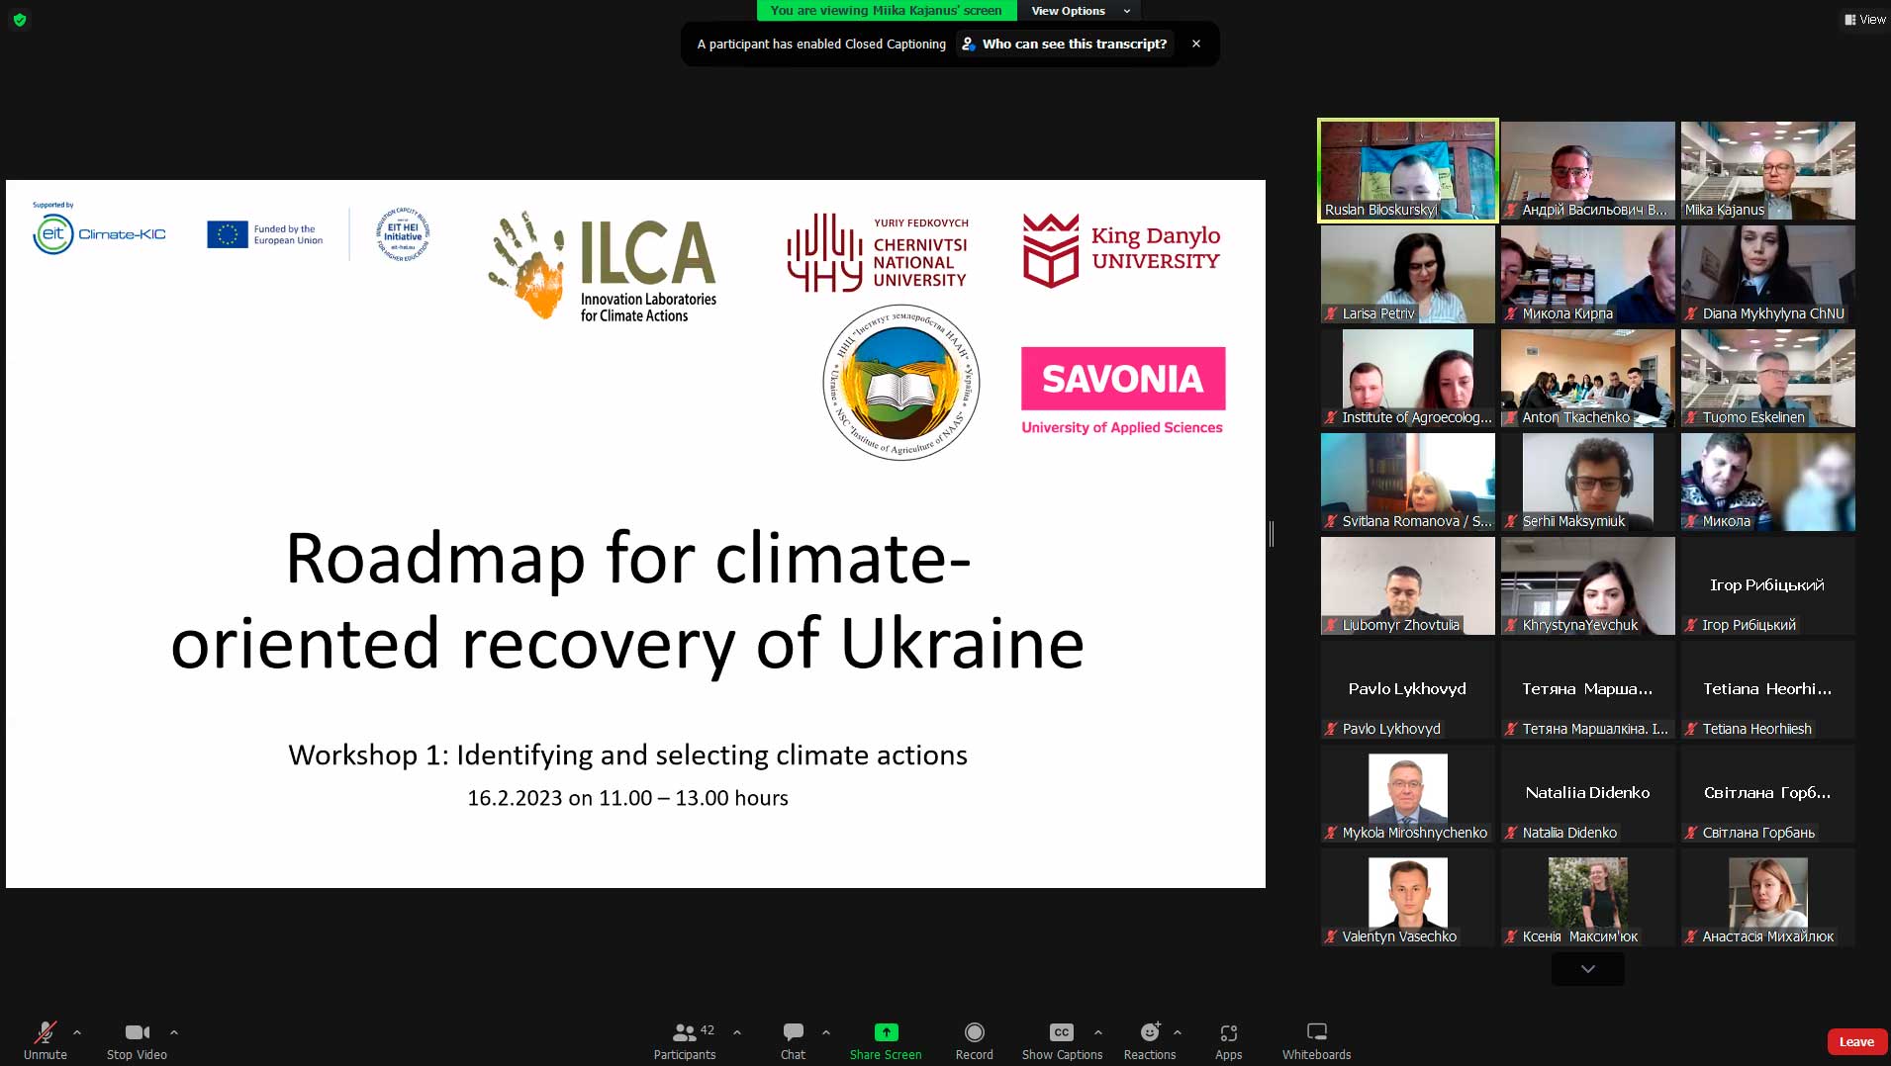Start recording with the Record icon
The width and height of the screenshot is (1891, 1066).
pos(975,1032)
